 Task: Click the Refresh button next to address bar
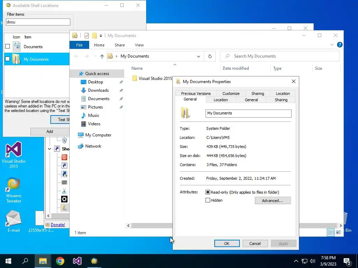(210, 56)
